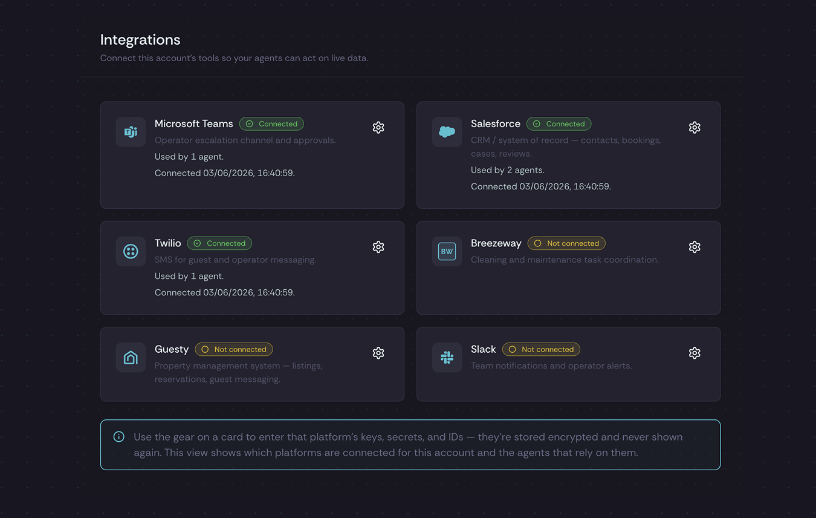816x518 pixels.
Task: Open Salesforce settings gear
Action: coord(695,128)
